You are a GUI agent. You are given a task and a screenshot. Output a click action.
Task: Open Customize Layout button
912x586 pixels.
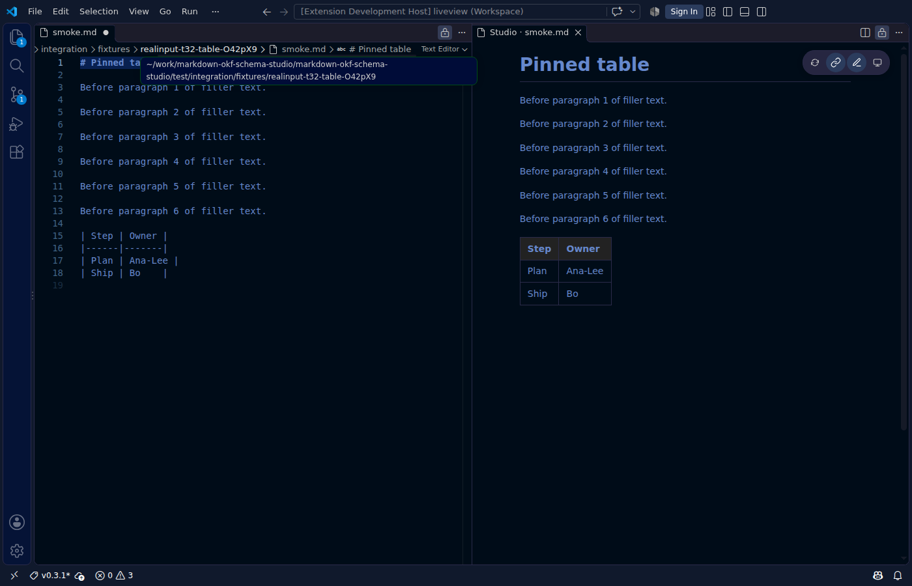711,12
